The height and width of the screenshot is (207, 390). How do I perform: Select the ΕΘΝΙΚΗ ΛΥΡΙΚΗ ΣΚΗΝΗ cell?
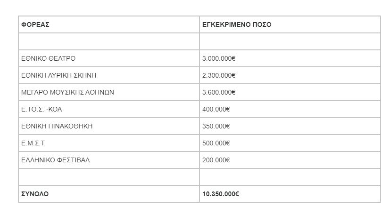[x=59, y=76]
